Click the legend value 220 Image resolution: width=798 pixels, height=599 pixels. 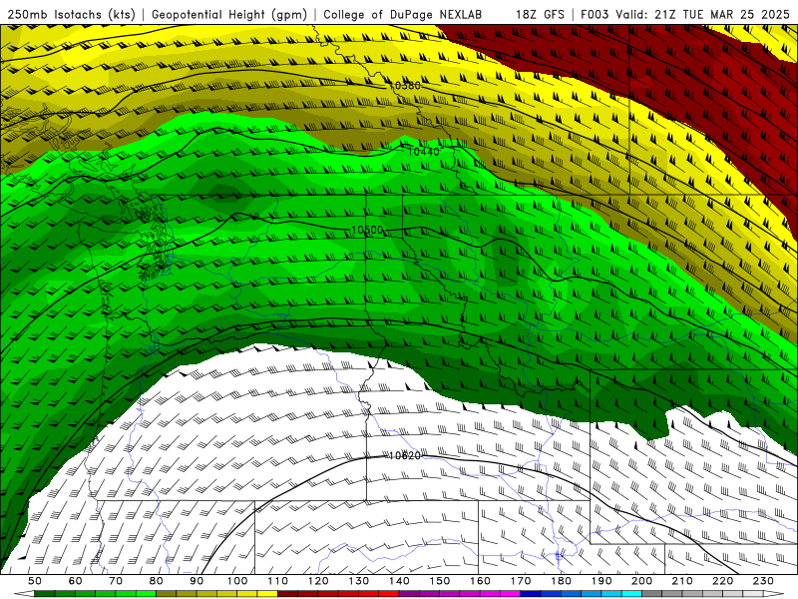pos(722,581)
